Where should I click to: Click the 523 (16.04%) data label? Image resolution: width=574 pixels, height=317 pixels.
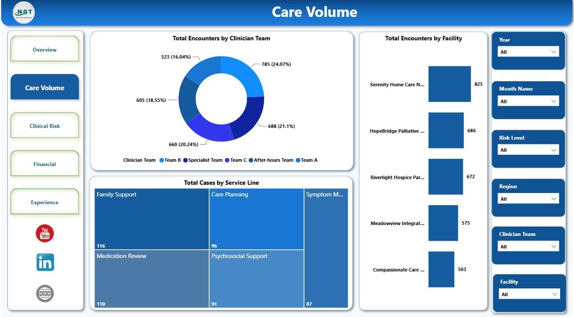click(175, 57)
